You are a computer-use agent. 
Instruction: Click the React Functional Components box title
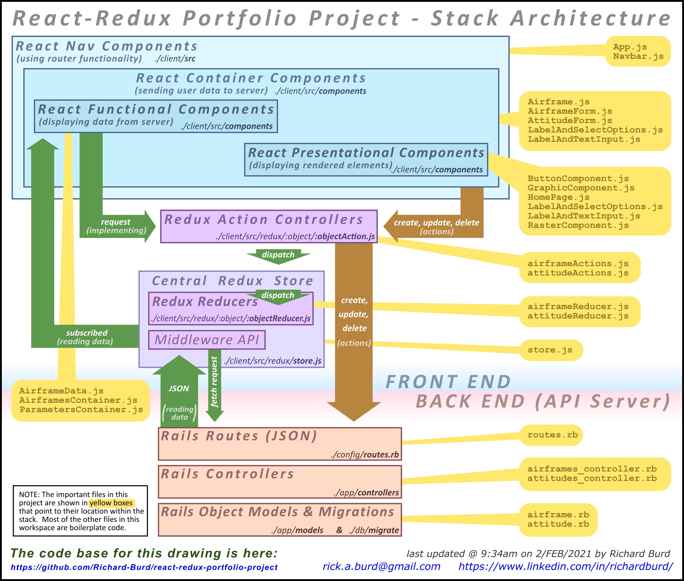click(156, 109)
